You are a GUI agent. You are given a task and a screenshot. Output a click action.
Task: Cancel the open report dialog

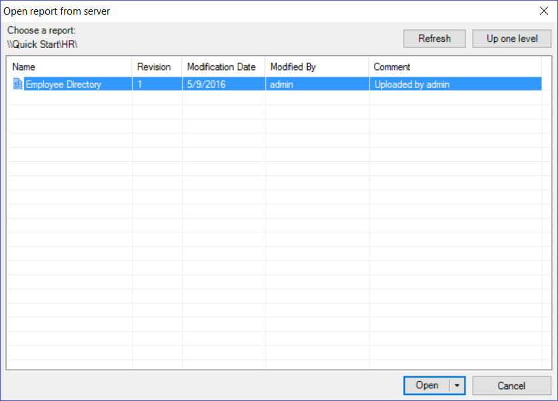click(x=512, y=386)
